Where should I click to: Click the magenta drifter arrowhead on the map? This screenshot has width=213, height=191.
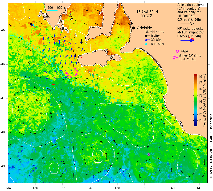[69, 76]
